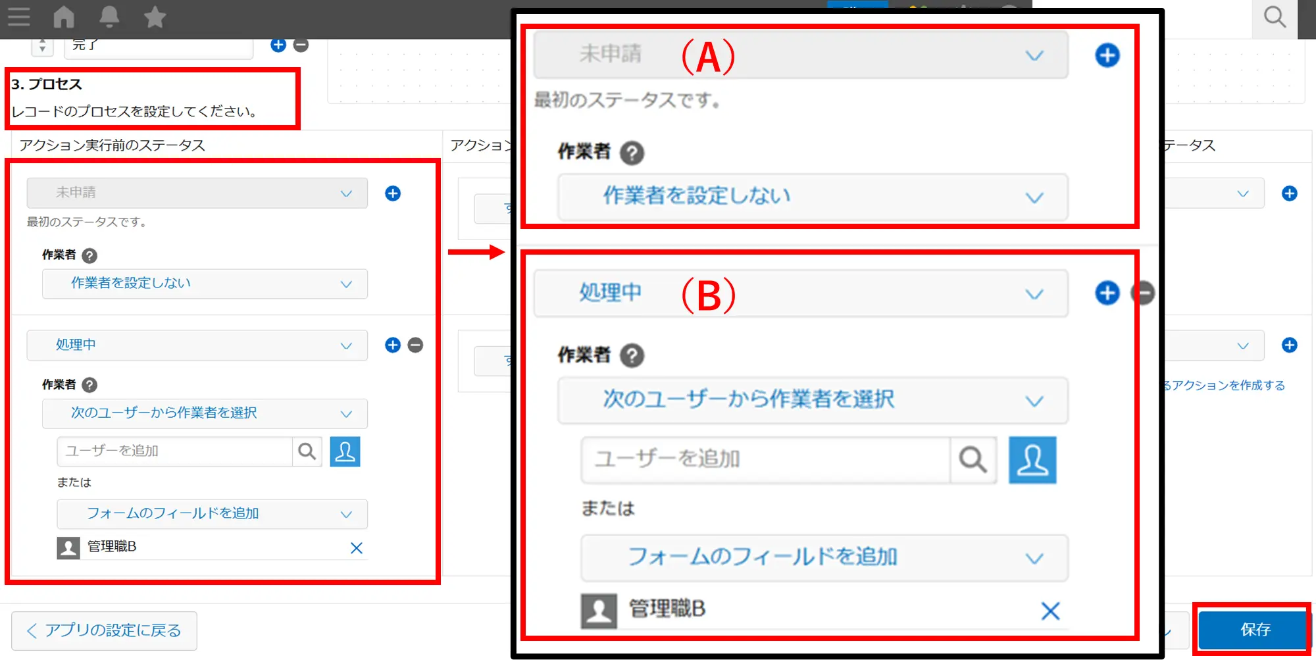The image size is (1316, 660).
Task: Click the status order stepper arrows
Action: [x=42, y=46]
